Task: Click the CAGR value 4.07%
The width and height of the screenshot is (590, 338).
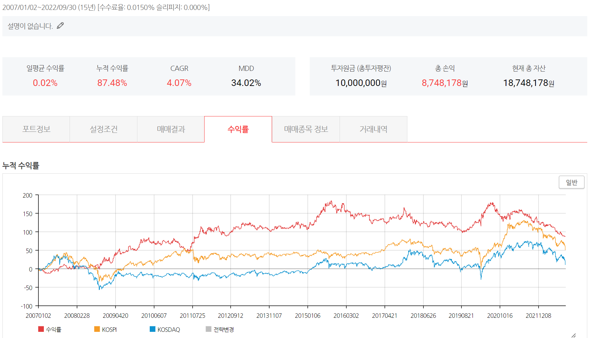Action: pyautogui.click(x=179, y=83)
